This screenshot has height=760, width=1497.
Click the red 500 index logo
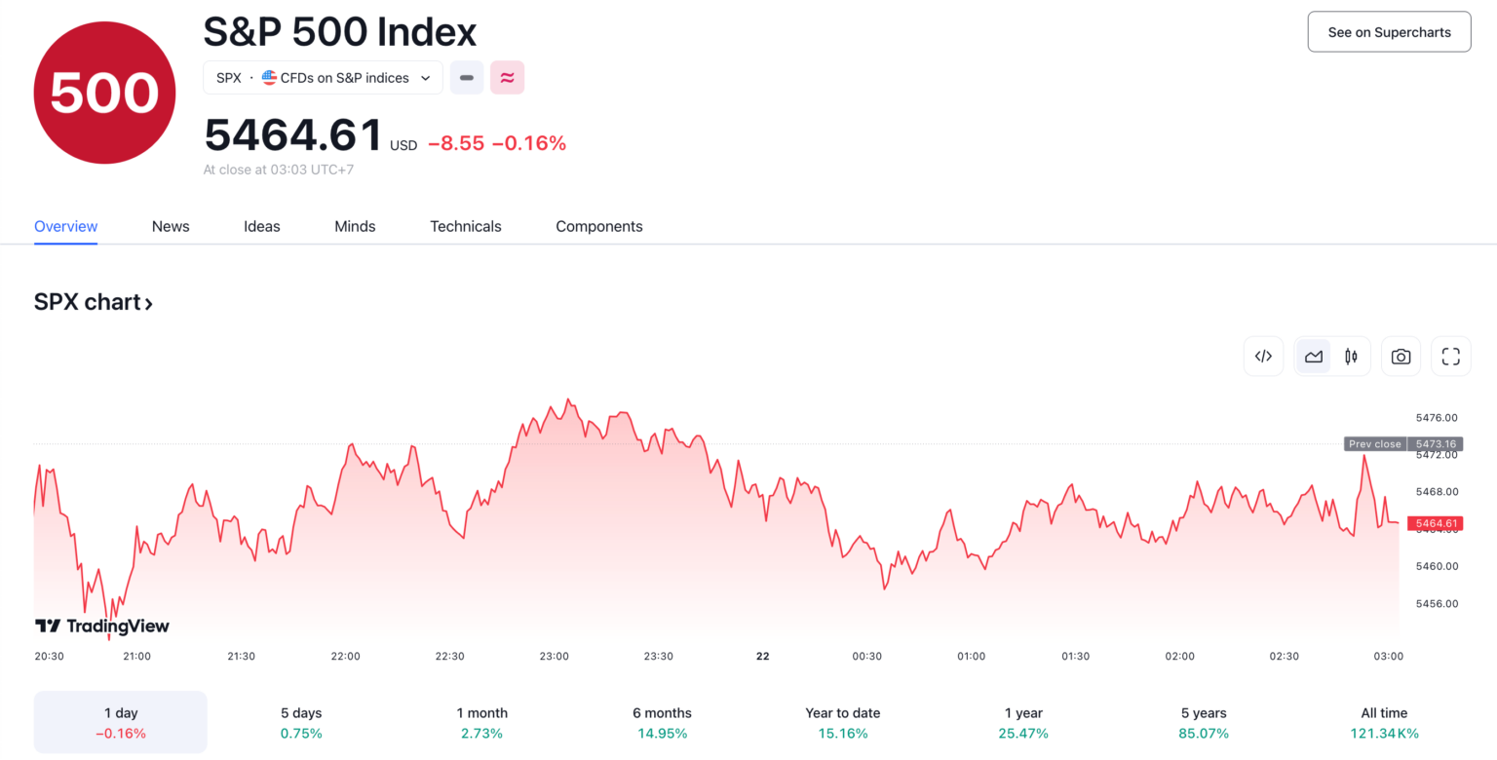(104, 92)
